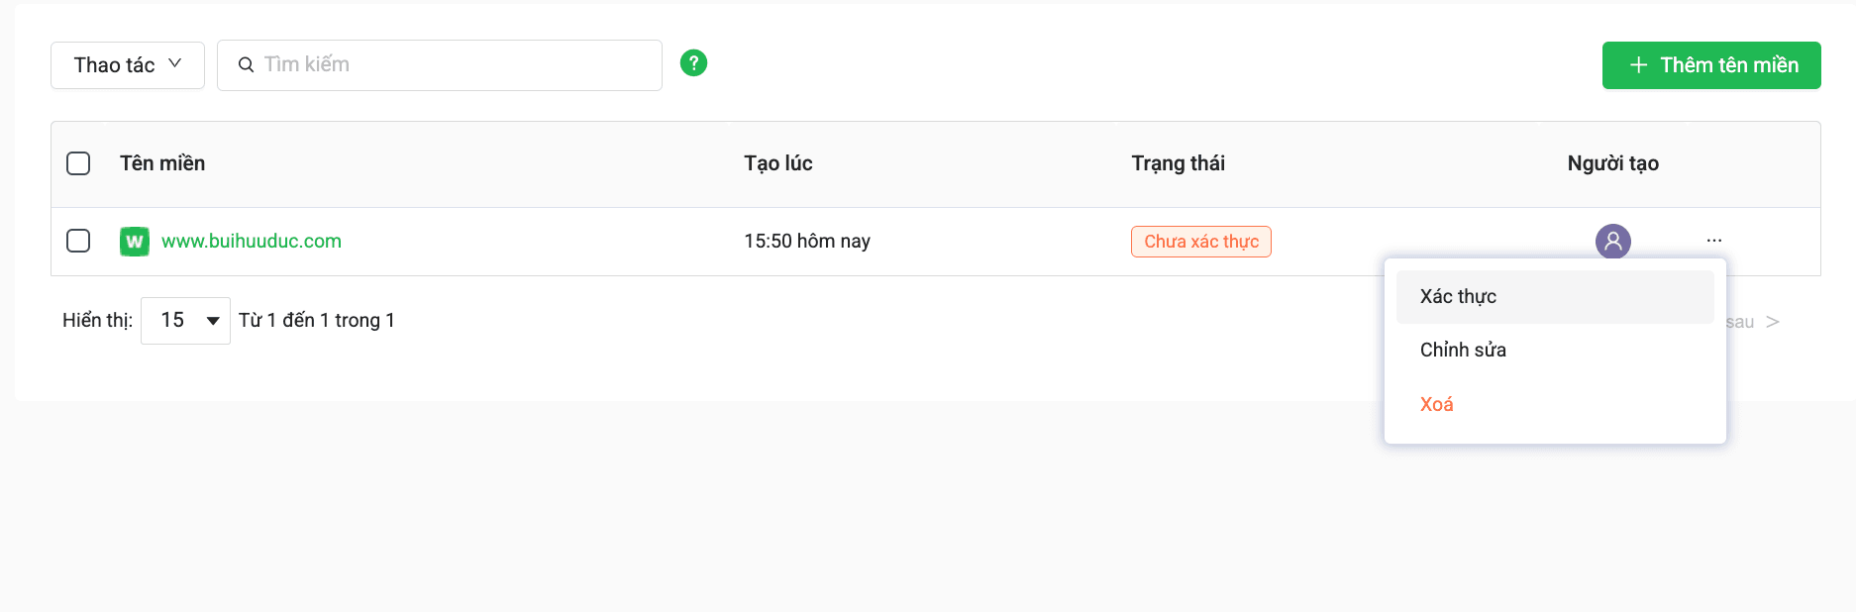Check the checkbox for www.buihuuduc.com row

[78, 241]
